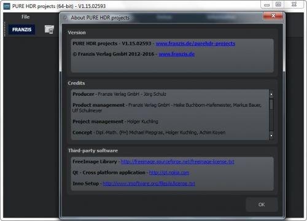Screen dimensions: 307x221
Task: Click the 'Franzis Verlag GmbH 2012-2016' copyright text
Action: tap(114, 54)
